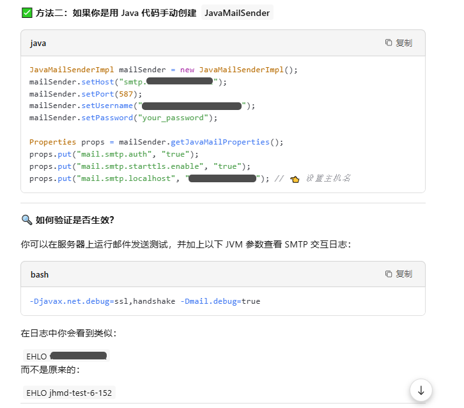The height and width of the screenshot is (408, 464).
Task: Click the green checkmark emoji before 方法二
Action: click(x=27, y=13)
